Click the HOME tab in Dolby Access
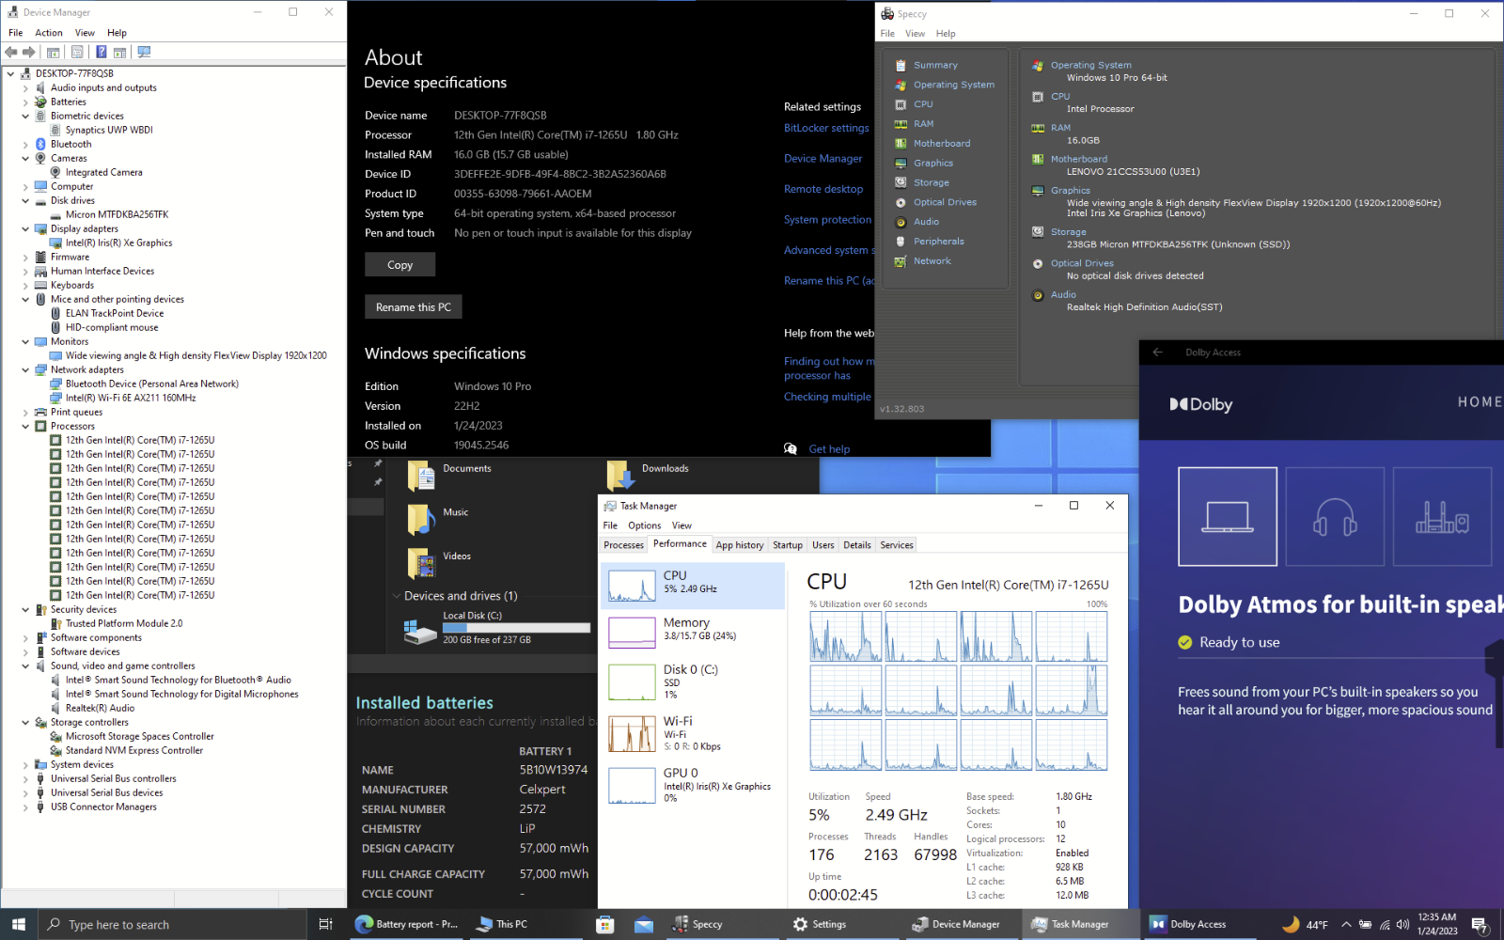This screenshot has height=940, width=1504. pos(1480,402)
